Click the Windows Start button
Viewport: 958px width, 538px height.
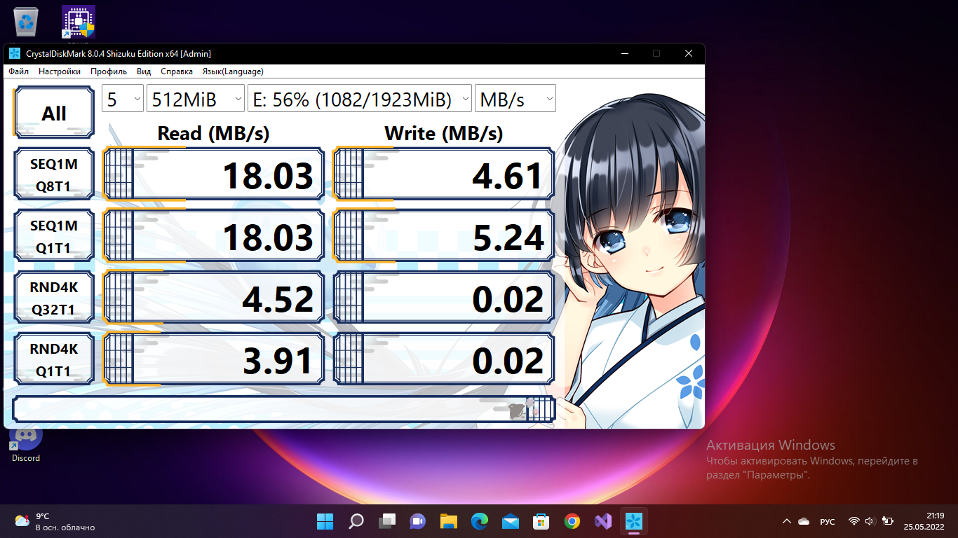(325, 521)
